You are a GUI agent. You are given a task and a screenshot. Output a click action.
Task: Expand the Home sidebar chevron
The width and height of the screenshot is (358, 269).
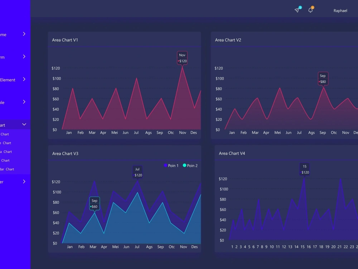(24, 34)
